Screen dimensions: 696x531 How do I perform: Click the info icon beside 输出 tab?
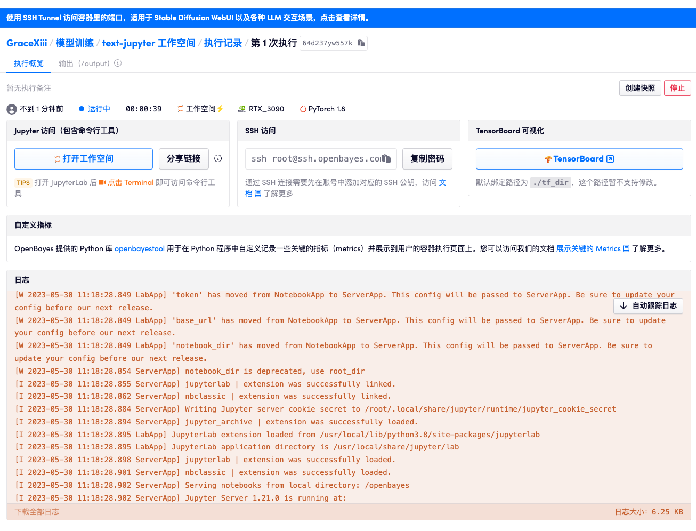118,63
